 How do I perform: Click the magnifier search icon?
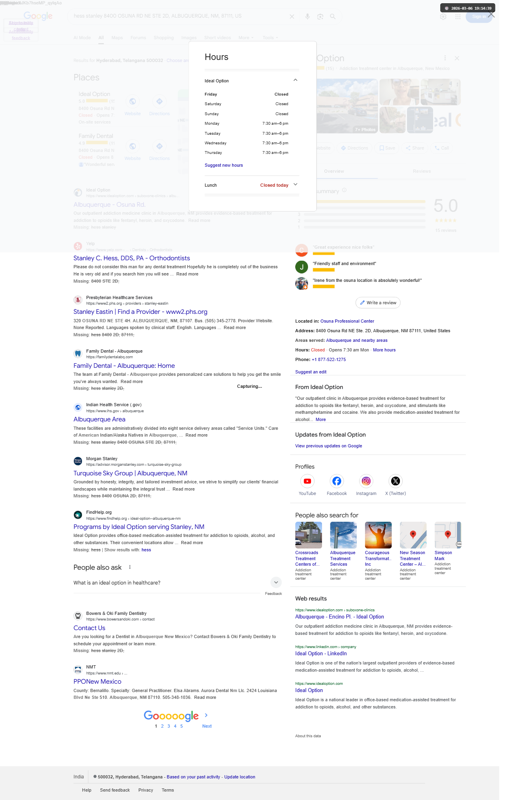pos(333,16)
